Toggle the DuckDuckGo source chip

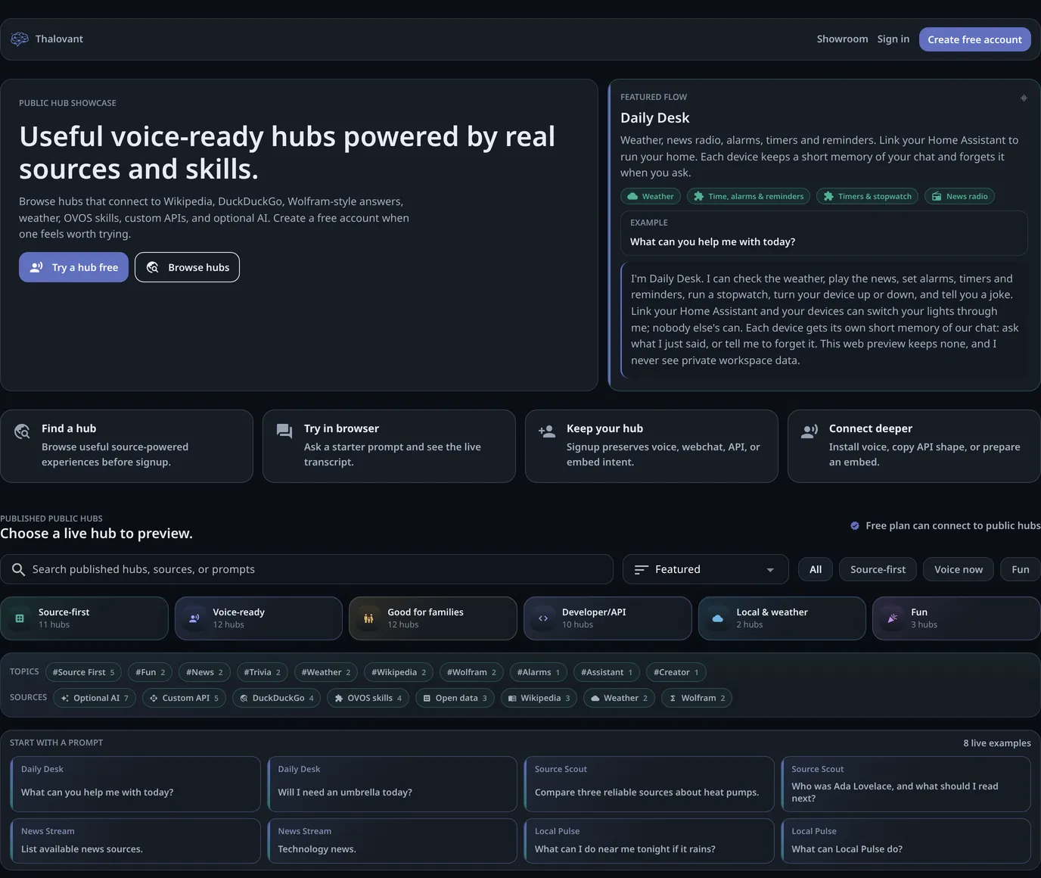[277, 698]
